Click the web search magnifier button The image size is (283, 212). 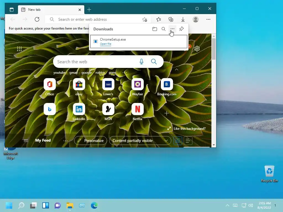pos(154,62)
